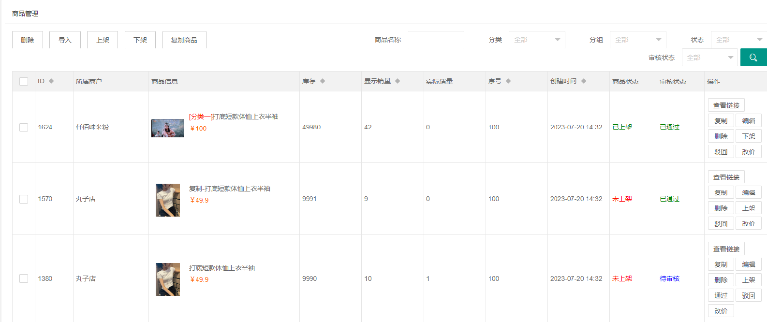Open the 分类 category dropdown

(537, 40)
